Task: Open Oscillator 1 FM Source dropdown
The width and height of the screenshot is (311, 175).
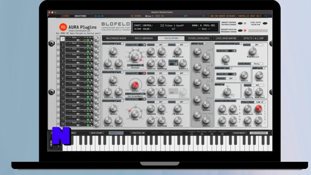Action: [182, 45]
